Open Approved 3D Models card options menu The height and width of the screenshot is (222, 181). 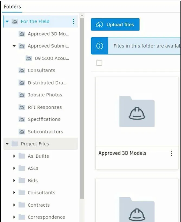[x=172, y=153]
